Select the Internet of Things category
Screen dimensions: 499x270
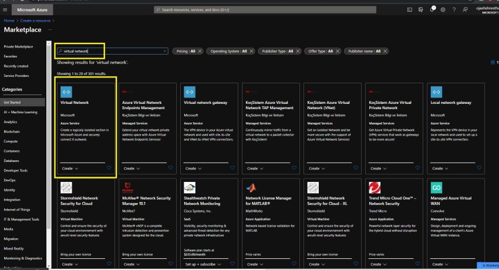[x=17, y=210]
